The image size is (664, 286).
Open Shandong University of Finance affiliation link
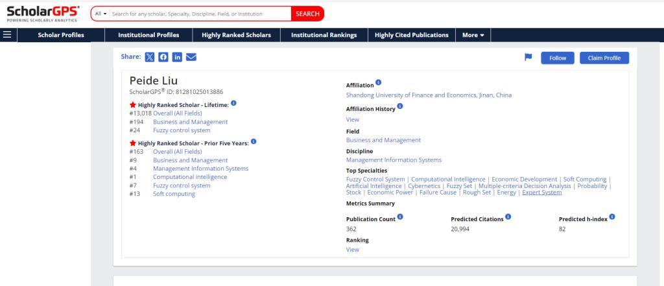tap(429, 95)
